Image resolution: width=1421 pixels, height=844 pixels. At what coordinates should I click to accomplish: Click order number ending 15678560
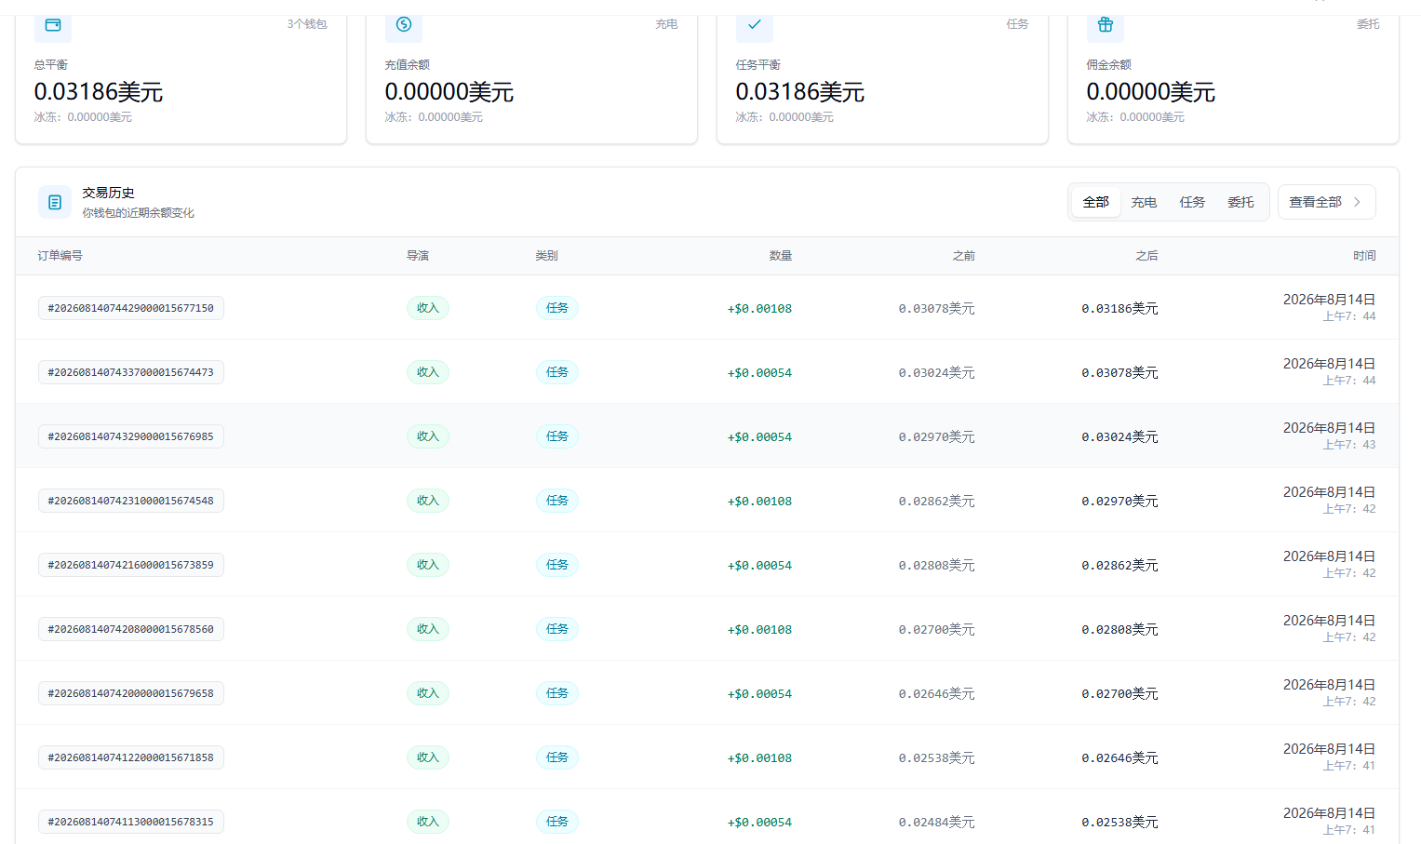point(131,629)
